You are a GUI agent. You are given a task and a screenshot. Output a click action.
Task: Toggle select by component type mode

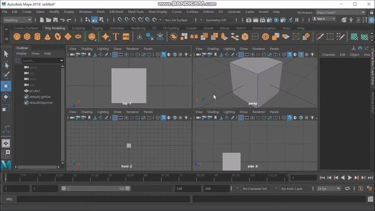(x=101, y=20)
